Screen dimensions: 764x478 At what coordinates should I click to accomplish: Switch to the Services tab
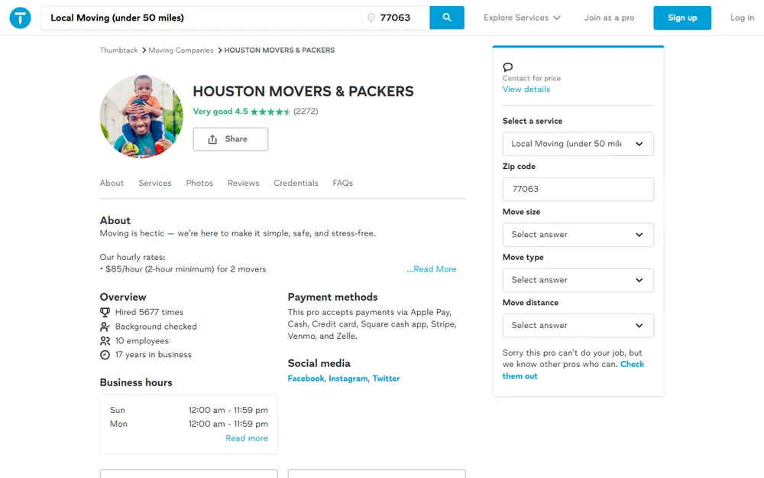(x=155, y=183)
